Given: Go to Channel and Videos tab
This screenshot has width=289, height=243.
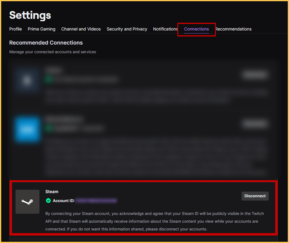Looking at the screenshot, I should (x=81, y=29).
